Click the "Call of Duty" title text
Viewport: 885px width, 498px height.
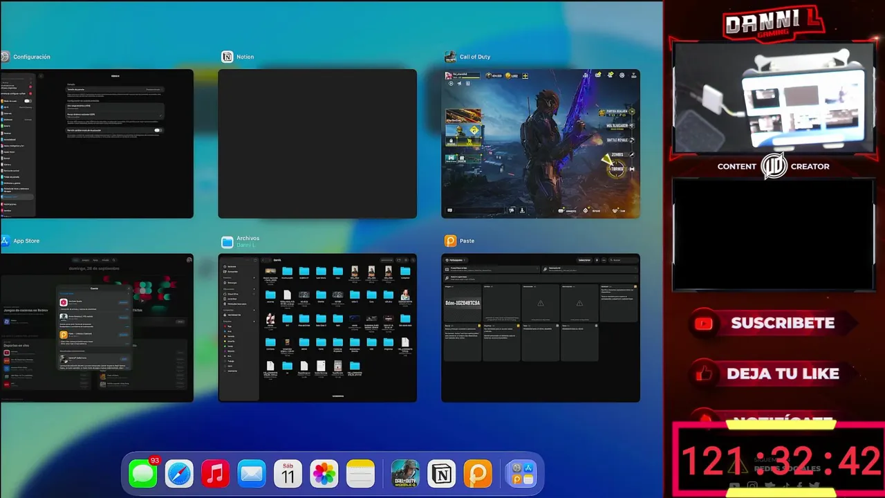tap(475, 57)
